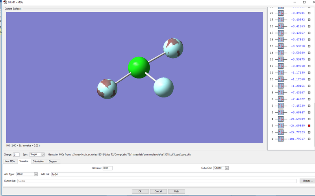
Task: Select orbital 4 occupancy box
Action: (x=281, y=119)
